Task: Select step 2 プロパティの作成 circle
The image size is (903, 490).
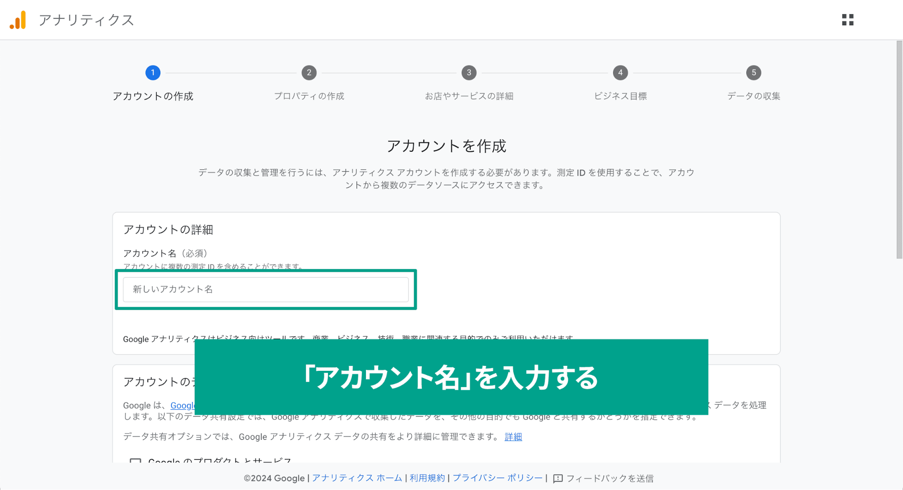Action: pyautogui.click(x=309, y=73)
